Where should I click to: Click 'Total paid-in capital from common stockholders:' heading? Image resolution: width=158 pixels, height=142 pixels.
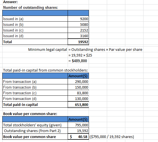pyautogui.click(x=45, y=70)
